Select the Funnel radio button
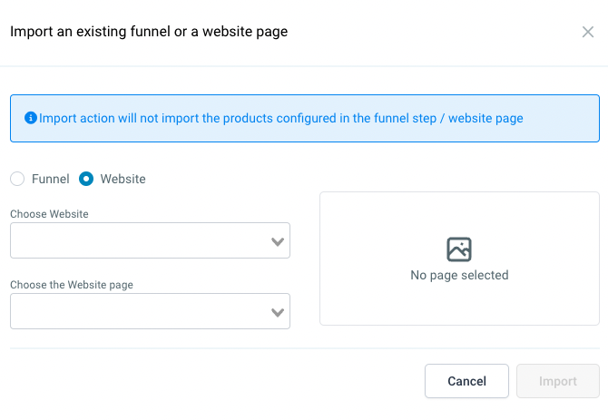 click(x=17, y=179)
